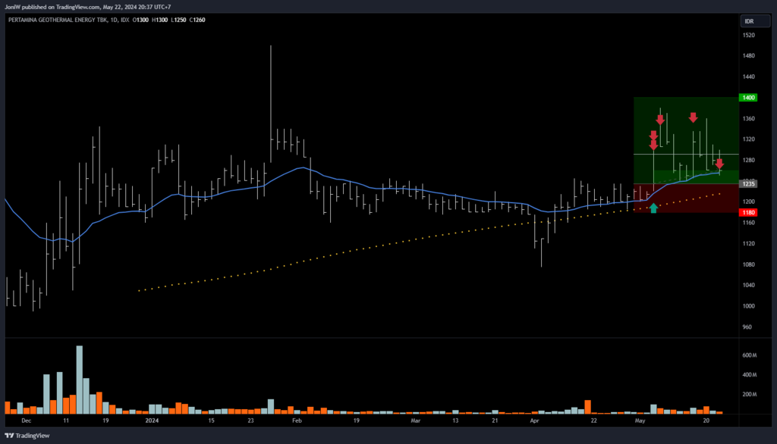Image resolution: width=777 pixels, height=444 pixels.
Task: Click the IDX exchange label in the chart legend
Action: click(x=125, y=20)
